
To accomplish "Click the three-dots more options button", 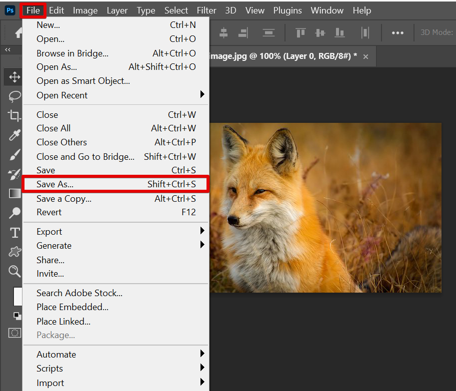I will (x=397, y=33).
